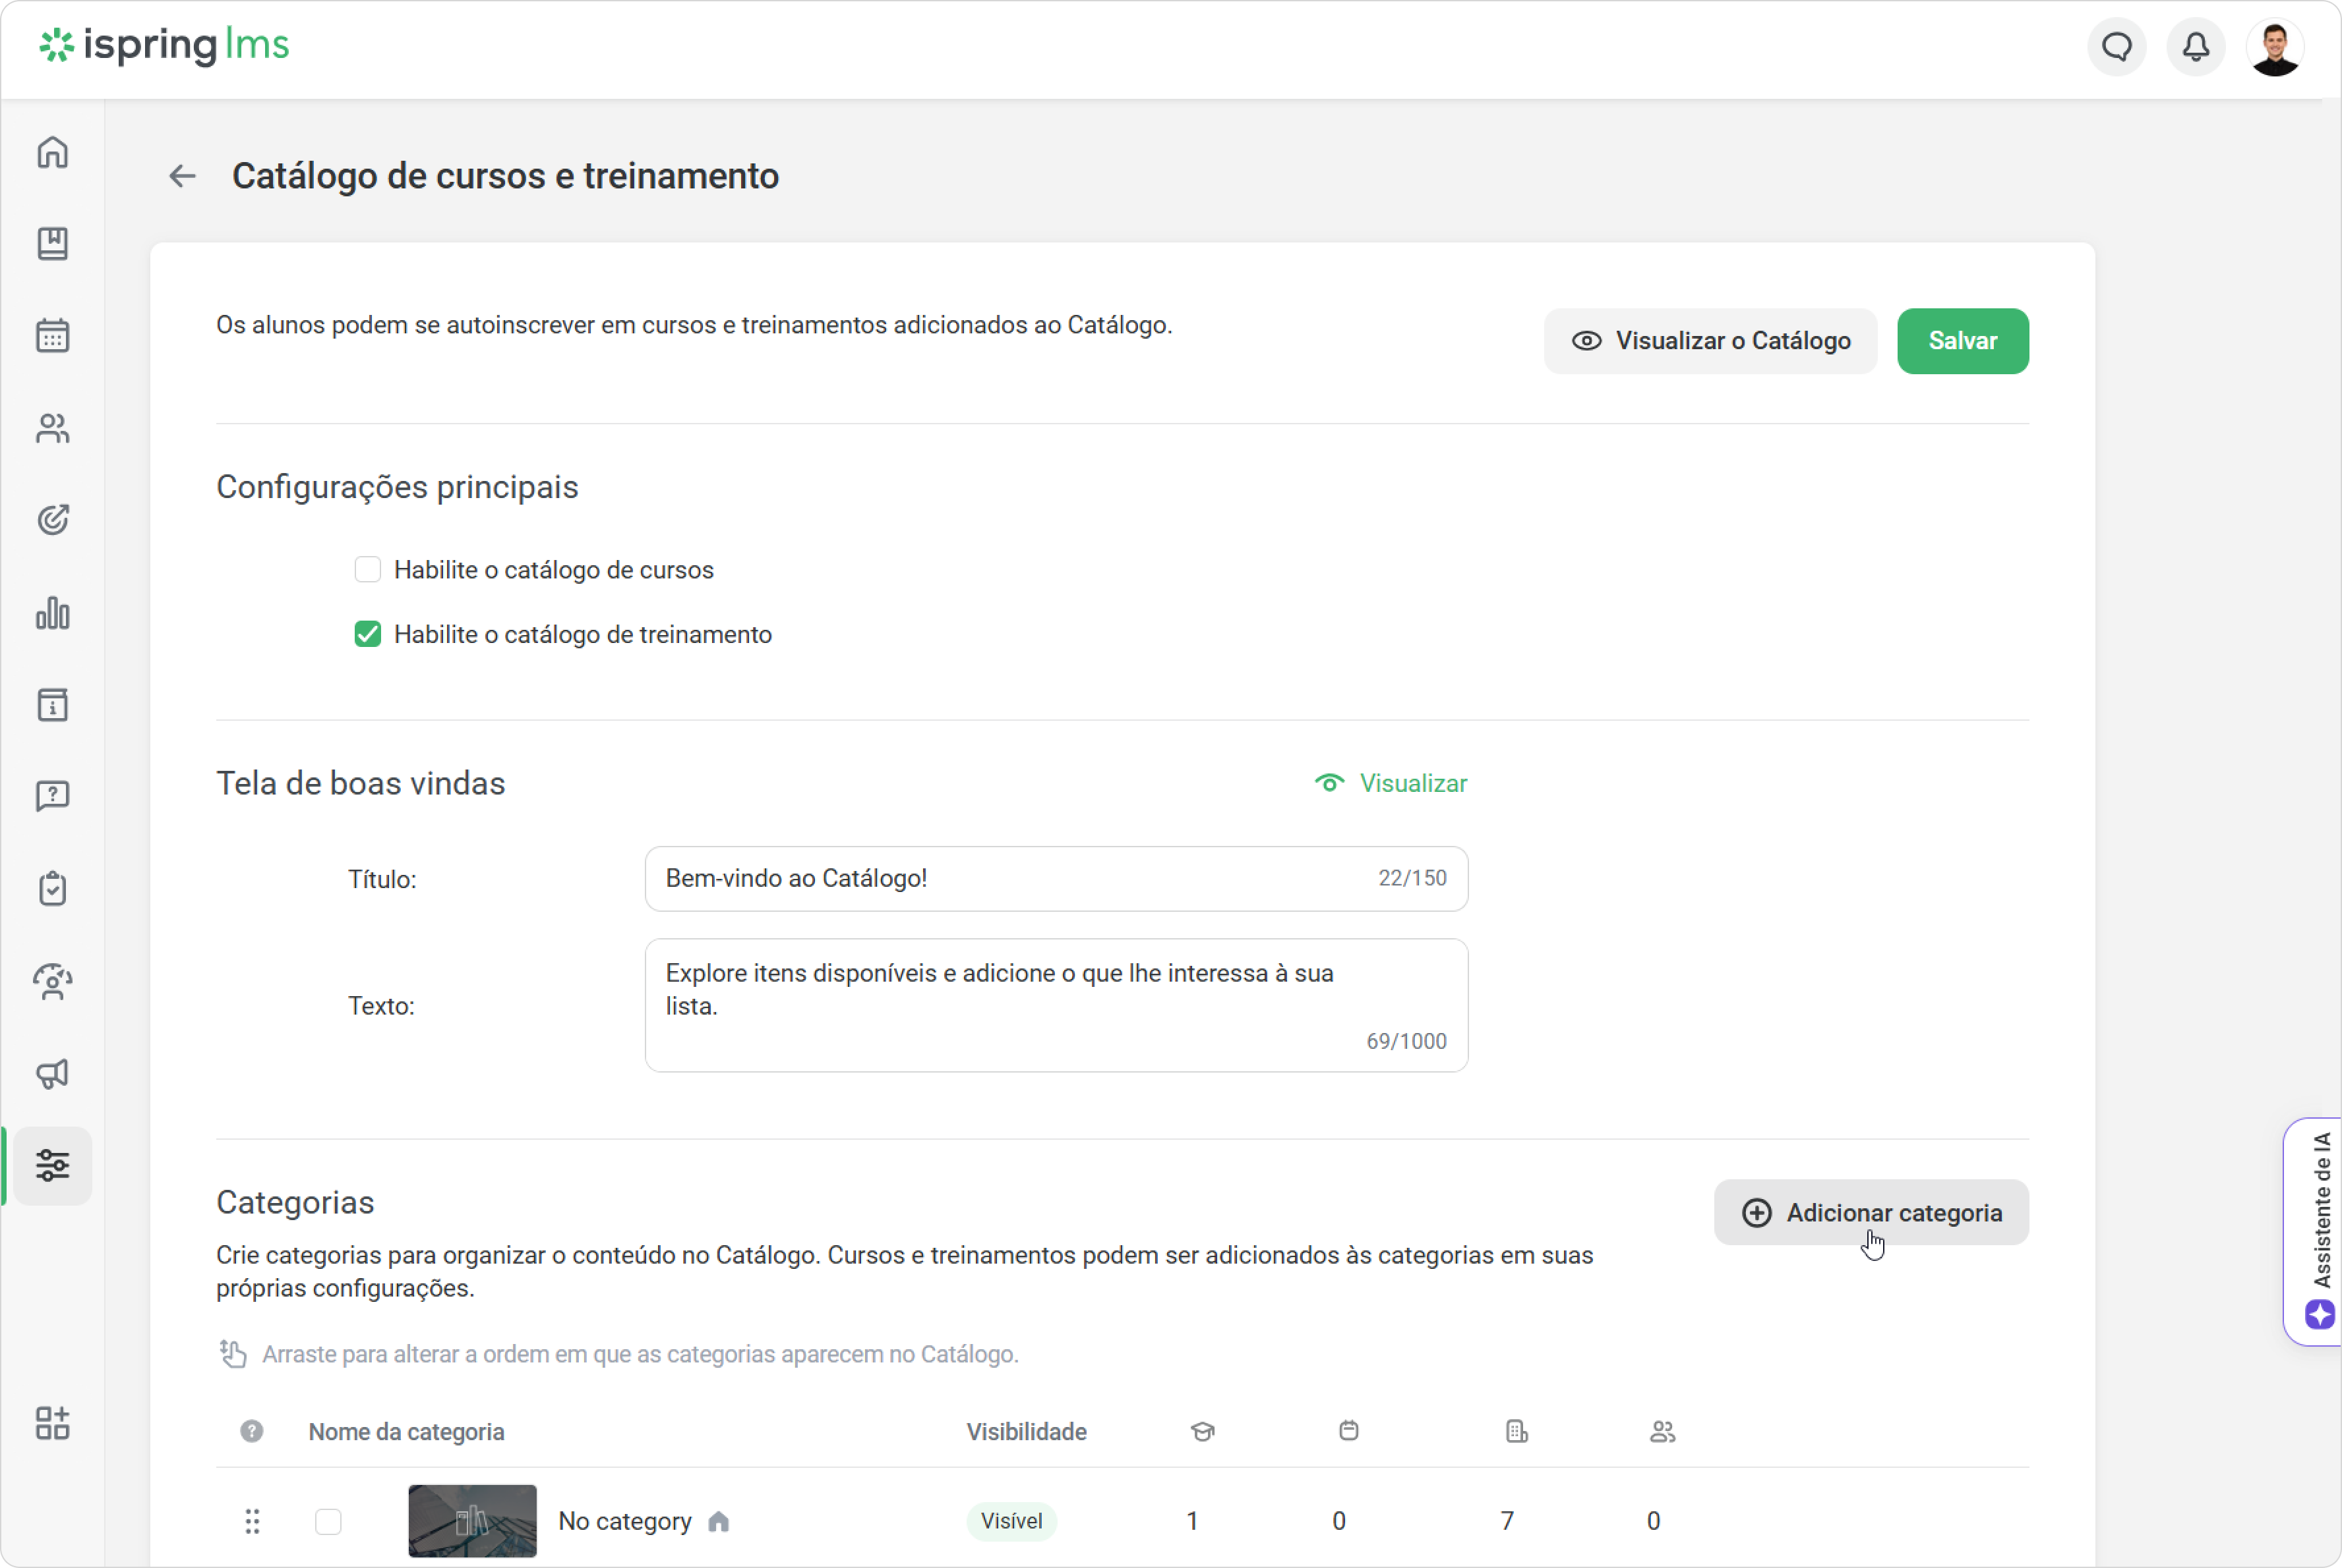
Task: Click Adicionar categoria button
Action: pos(1871,1212)
